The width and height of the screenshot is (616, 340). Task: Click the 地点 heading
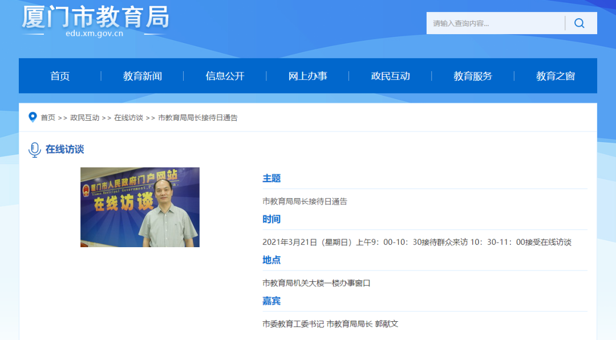pos(271,260)
